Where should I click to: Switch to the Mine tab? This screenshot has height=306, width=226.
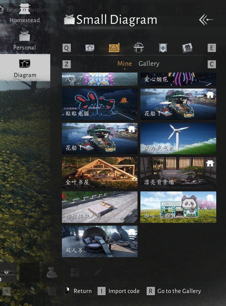point(125,64)
